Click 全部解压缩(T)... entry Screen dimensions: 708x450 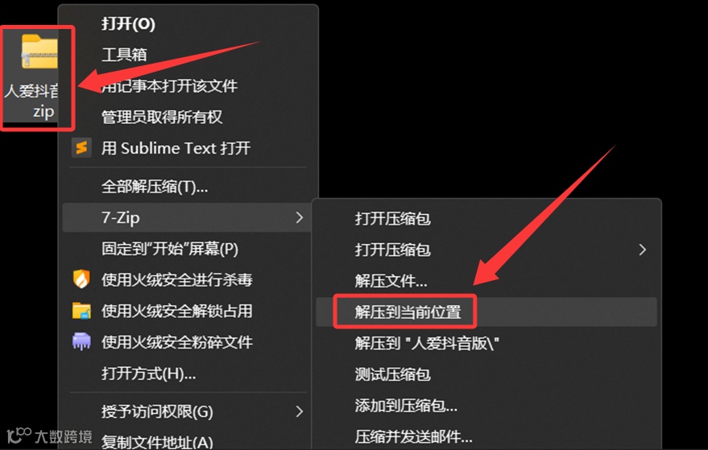[x=155, y=187]
